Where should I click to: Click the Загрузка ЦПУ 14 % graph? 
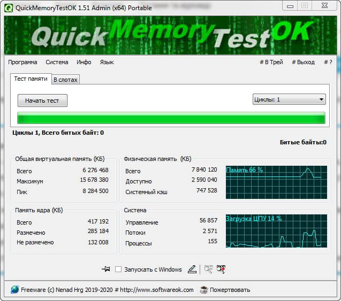click(276, 231)
